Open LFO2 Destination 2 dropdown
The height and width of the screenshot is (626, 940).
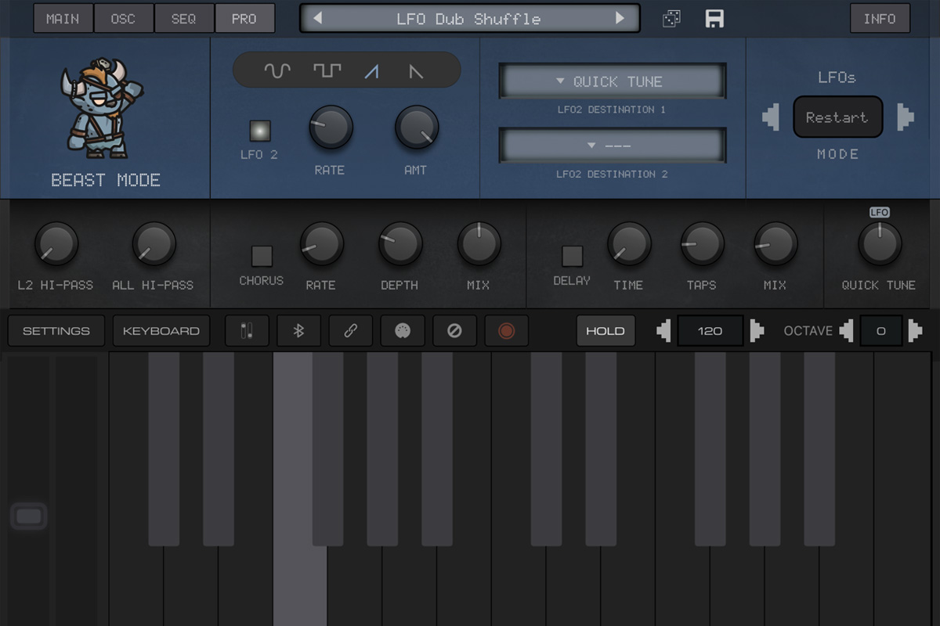tap(613, 146)
